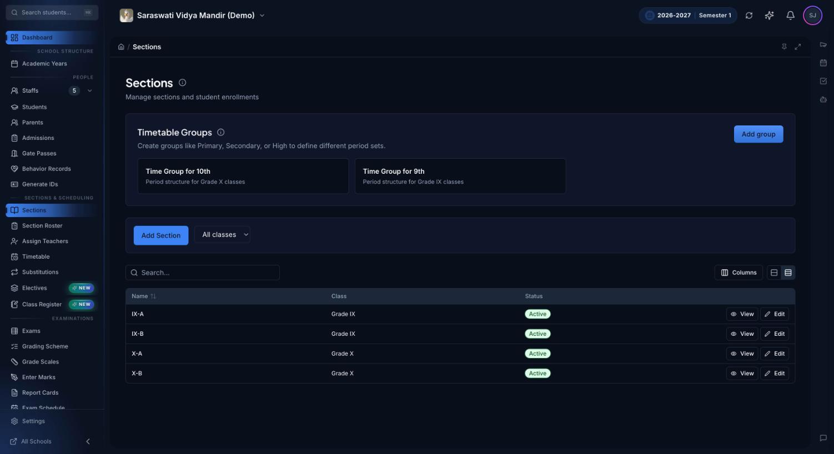Open the briefcase icon in right rail
Screen dimensions: 834x454
(823, 99)
